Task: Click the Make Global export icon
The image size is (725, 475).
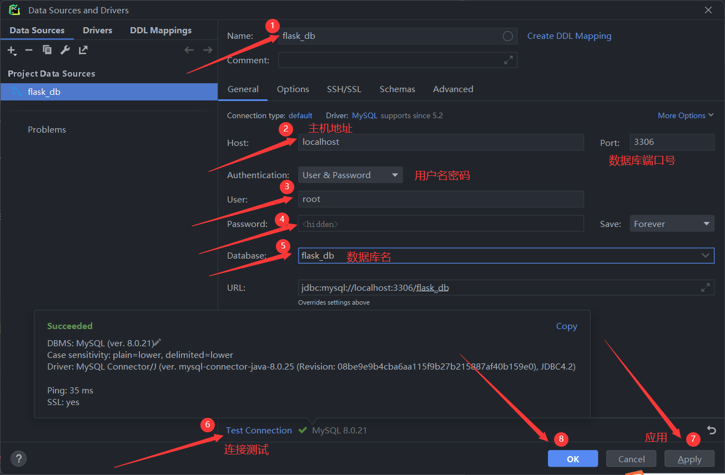Action: pos(83,50)
